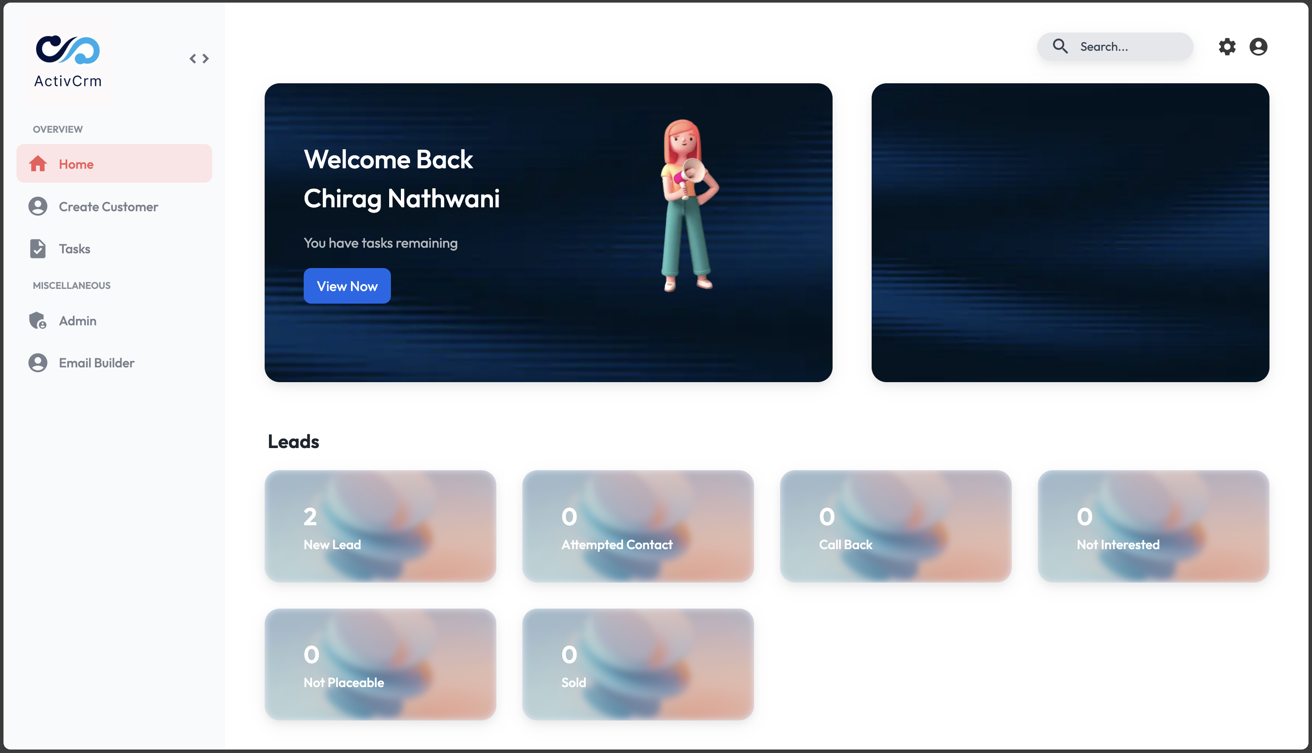Select Home under the Overview section
1312x753 pixels.
pyautogui.click(x=76, y=164)
